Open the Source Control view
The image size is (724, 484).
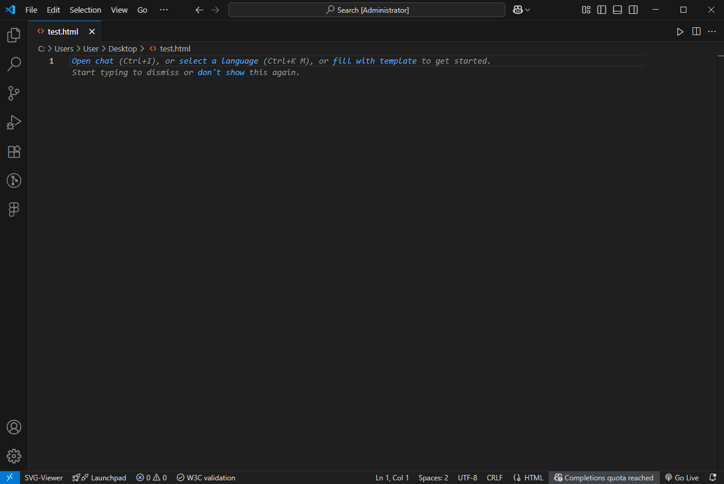[x=13, y=93]
